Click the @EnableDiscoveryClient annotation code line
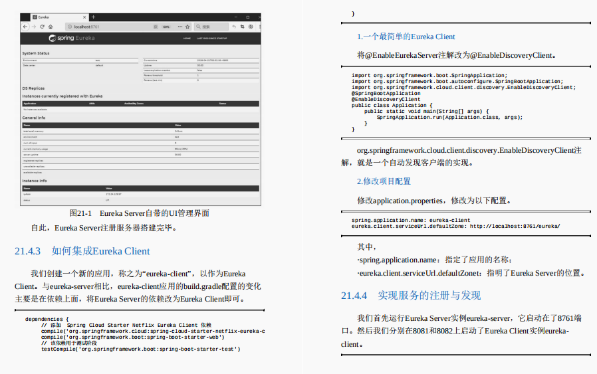 click(386, 99)
